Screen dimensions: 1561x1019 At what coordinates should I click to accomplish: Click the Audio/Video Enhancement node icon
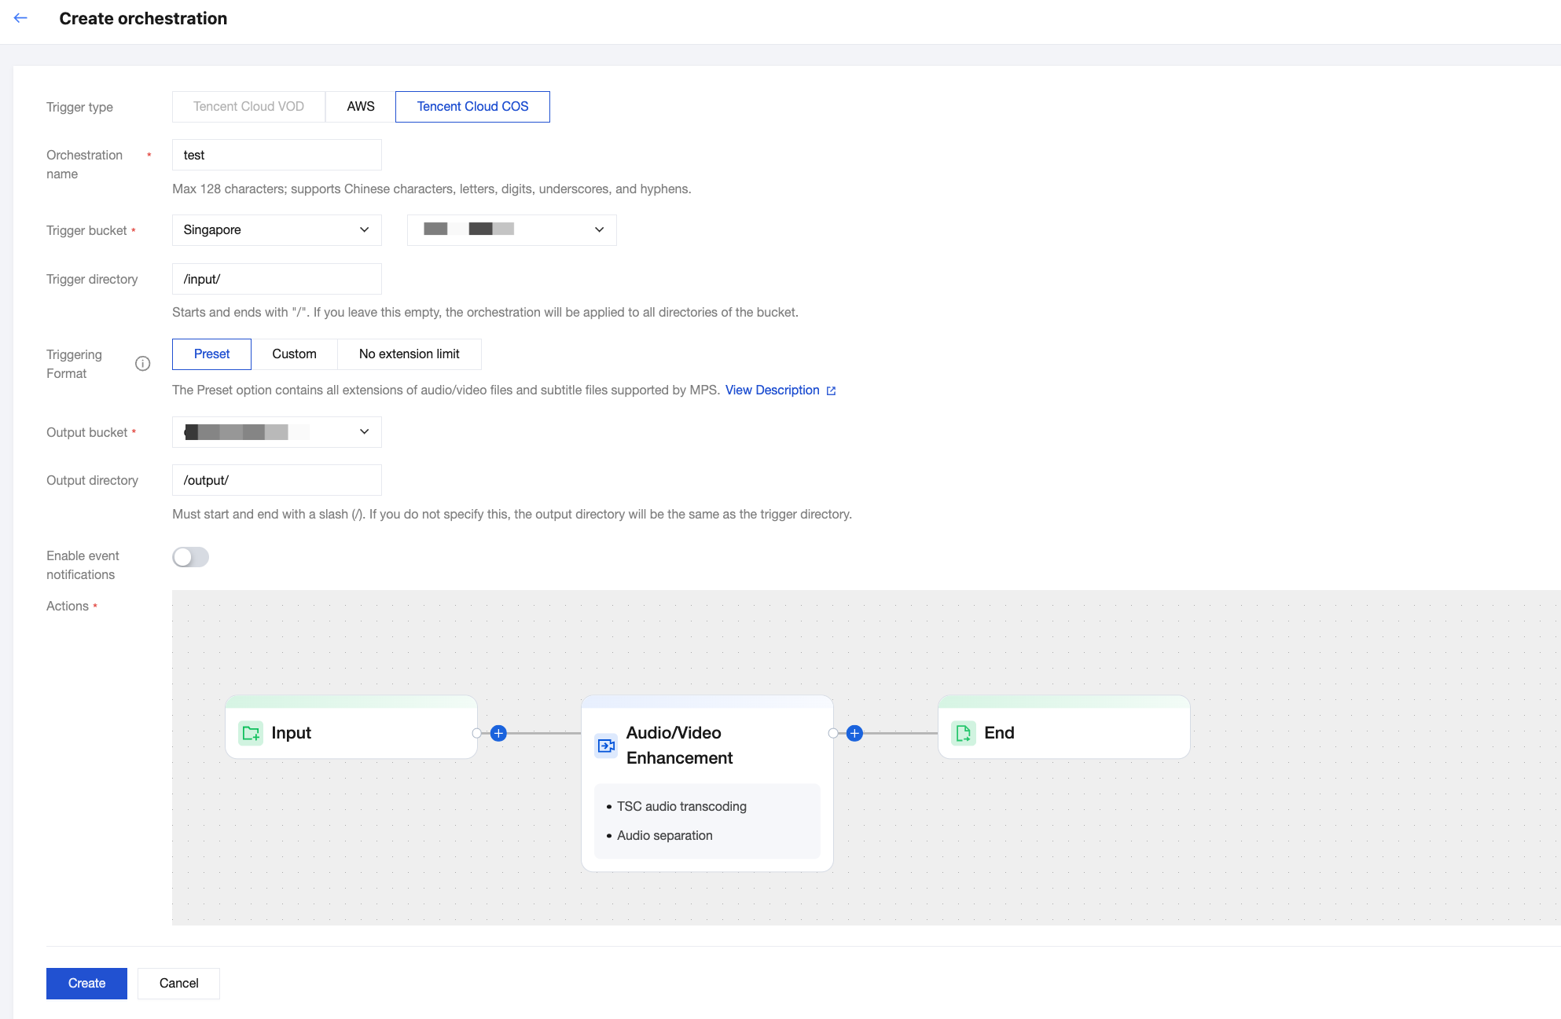coord(606,746)
